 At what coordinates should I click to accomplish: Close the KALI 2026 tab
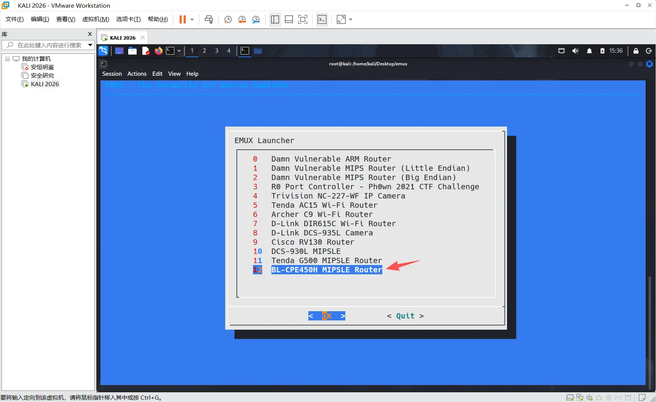[143, 38]
